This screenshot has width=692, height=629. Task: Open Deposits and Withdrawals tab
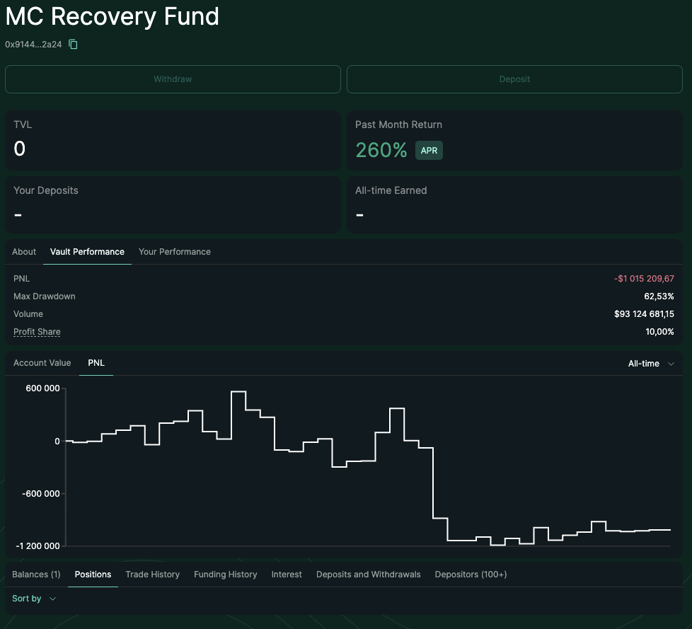pos(368,575)
